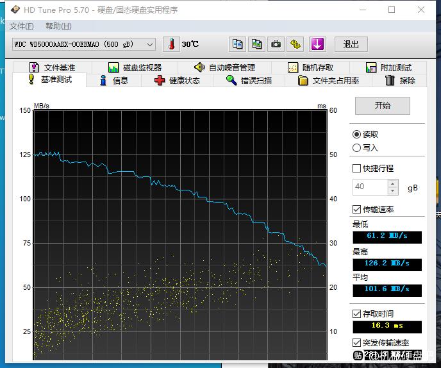Click the purple download arrow icon
The image size is (441, 368).
(317, 44)
